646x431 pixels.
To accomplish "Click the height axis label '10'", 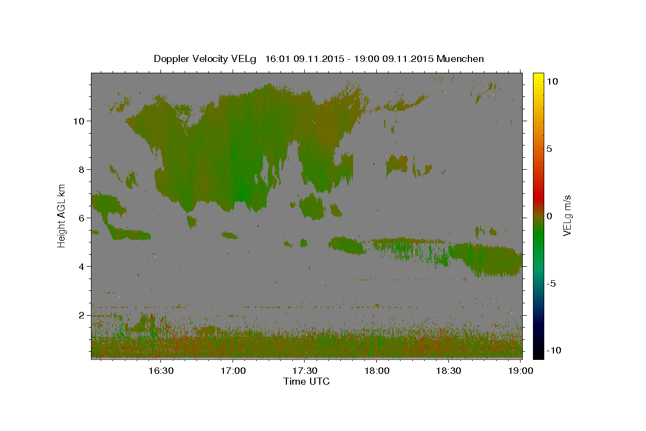I will 78,121.
